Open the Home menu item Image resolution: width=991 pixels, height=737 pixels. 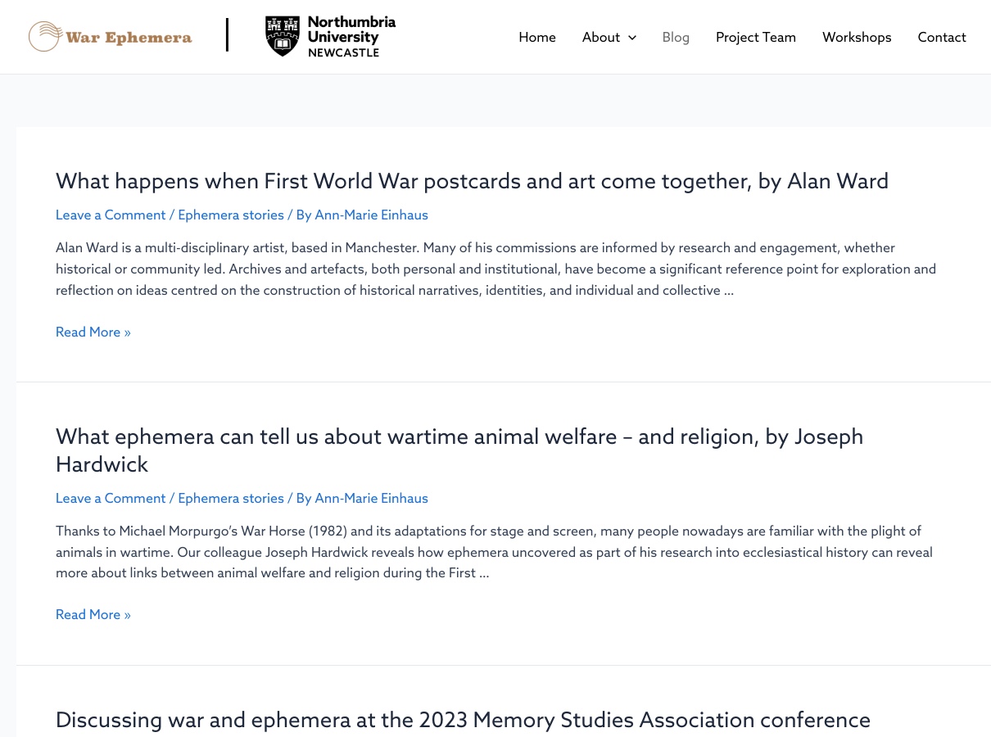[x=537, y=37]
